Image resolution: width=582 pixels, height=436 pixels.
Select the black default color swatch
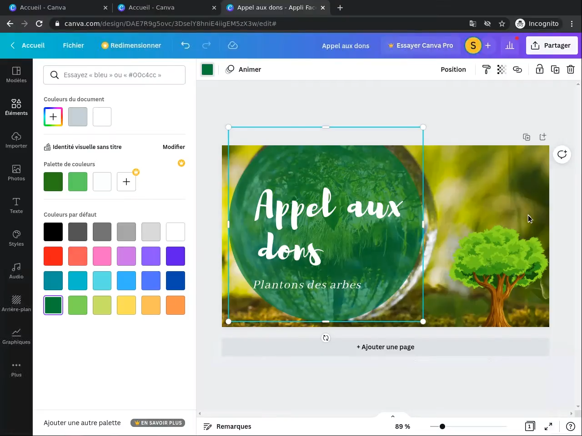[53, 232]
